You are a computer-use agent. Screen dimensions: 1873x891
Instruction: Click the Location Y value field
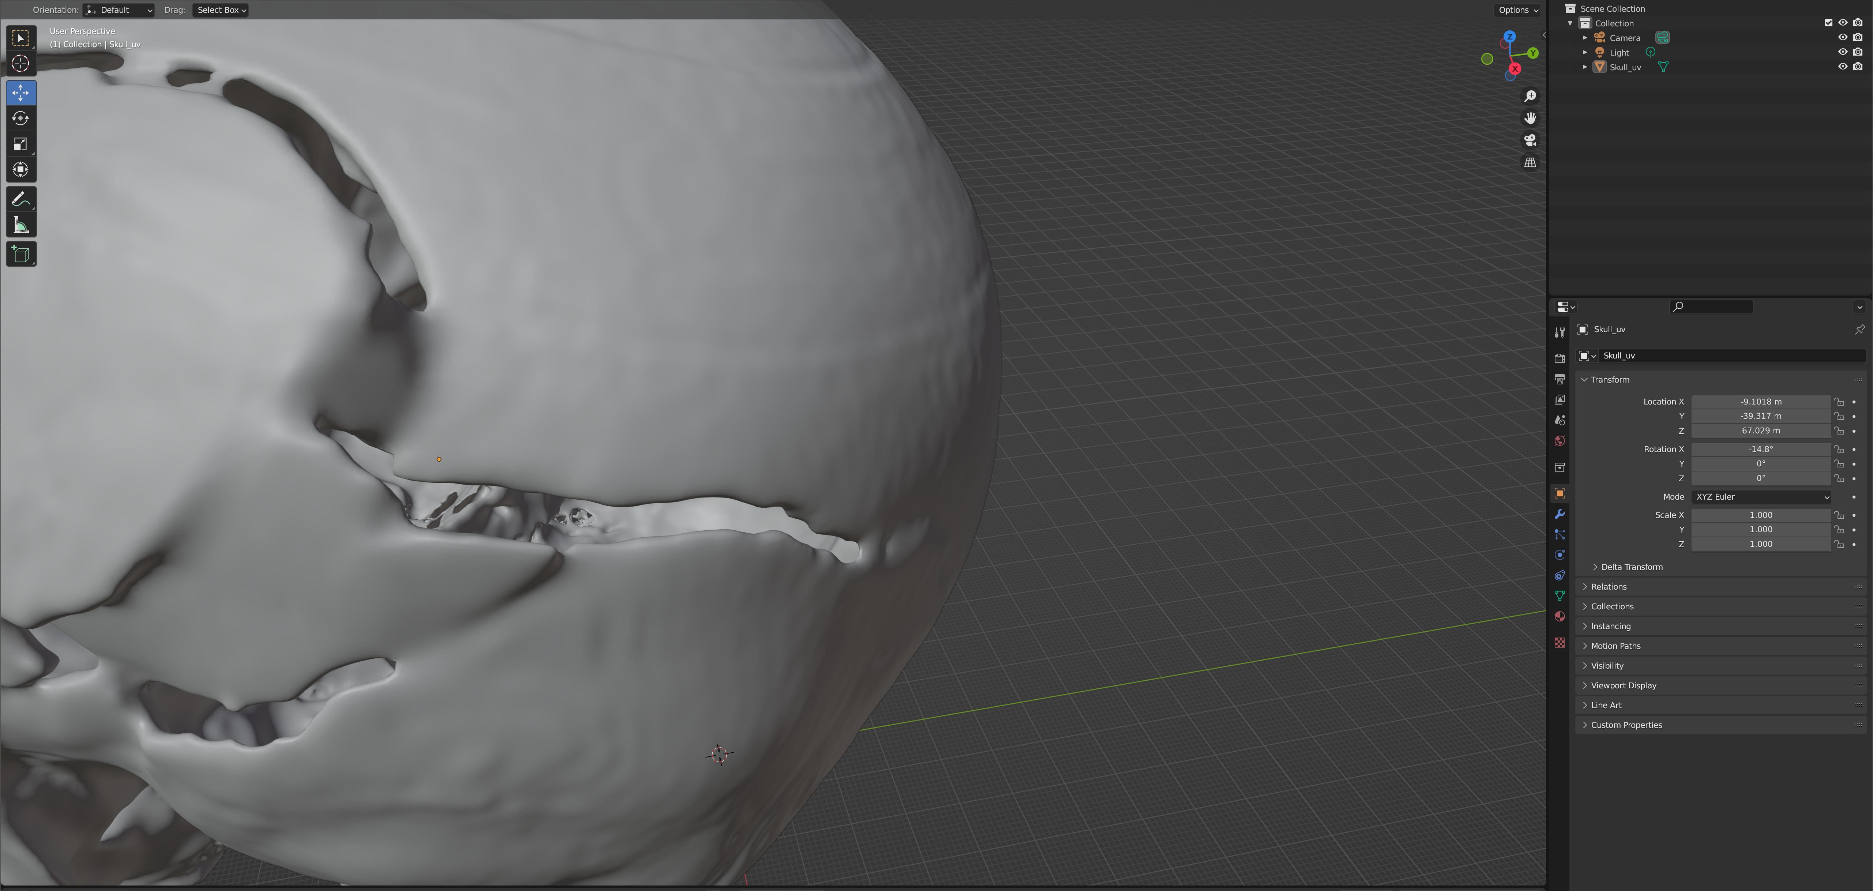click(x=1760, y=417)
